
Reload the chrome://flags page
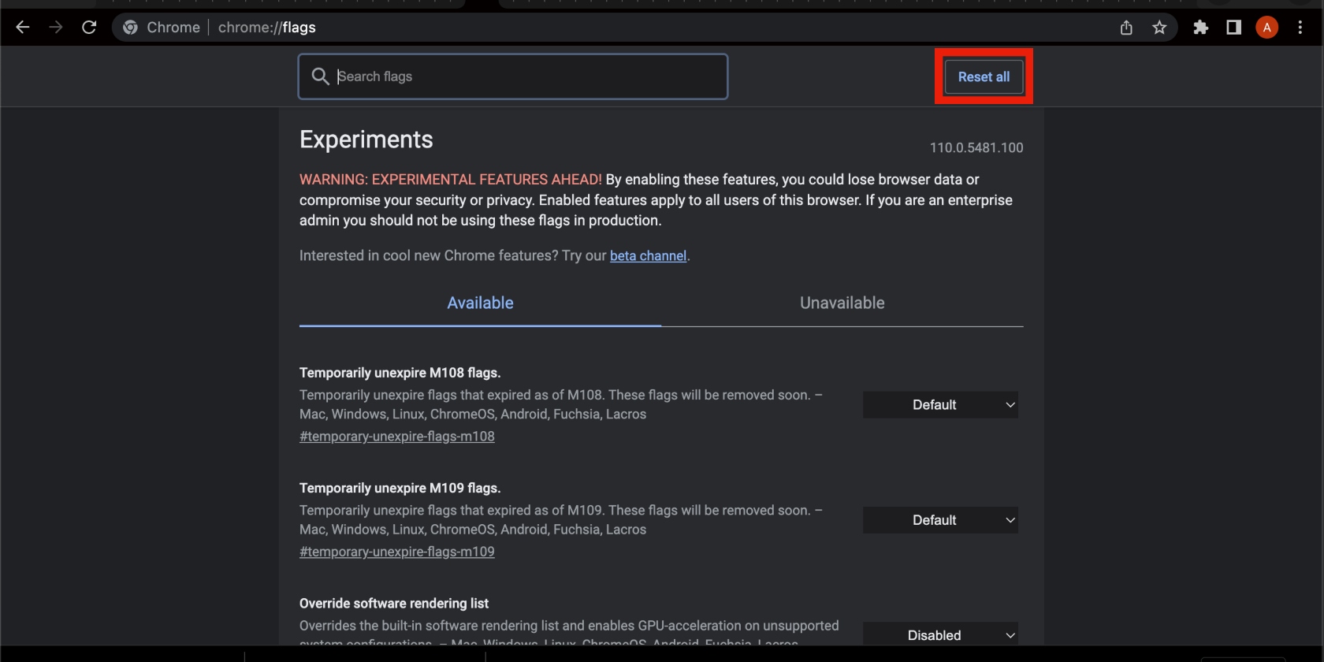click(x=89, y=28)
